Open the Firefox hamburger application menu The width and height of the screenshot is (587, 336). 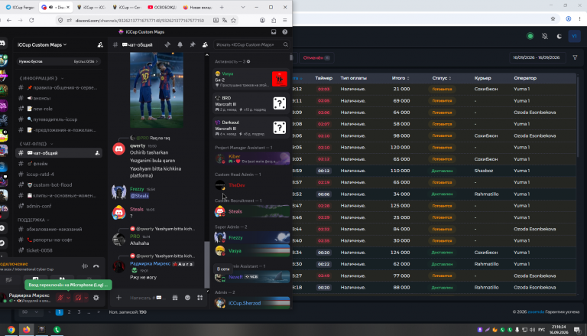(285, 20)
